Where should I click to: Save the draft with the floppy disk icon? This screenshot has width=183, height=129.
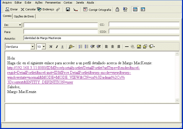[x=68, y=9]
